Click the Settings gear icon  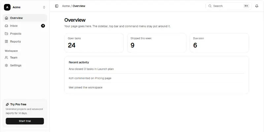point(6,65)
